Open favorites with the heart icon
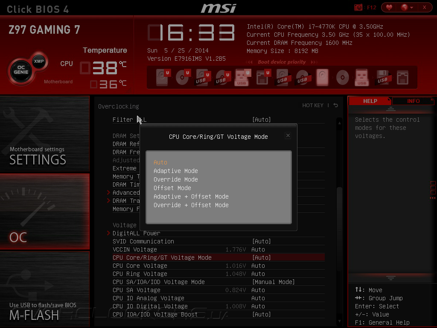Screen dimensions: 437x328 click(x=389, y=7)
